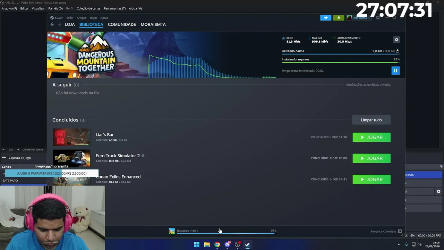Click the Liar's Bar title

click(x=105, y=135)
